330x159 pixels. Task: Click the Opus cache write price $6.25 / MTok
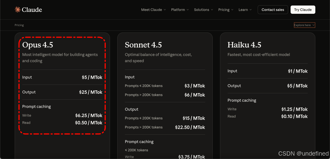[89, 115]
